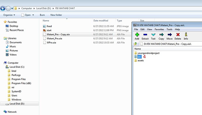The image size is (202, 115).
Task: Click the 7-Zip Extract icon
Action: (145, 35)
